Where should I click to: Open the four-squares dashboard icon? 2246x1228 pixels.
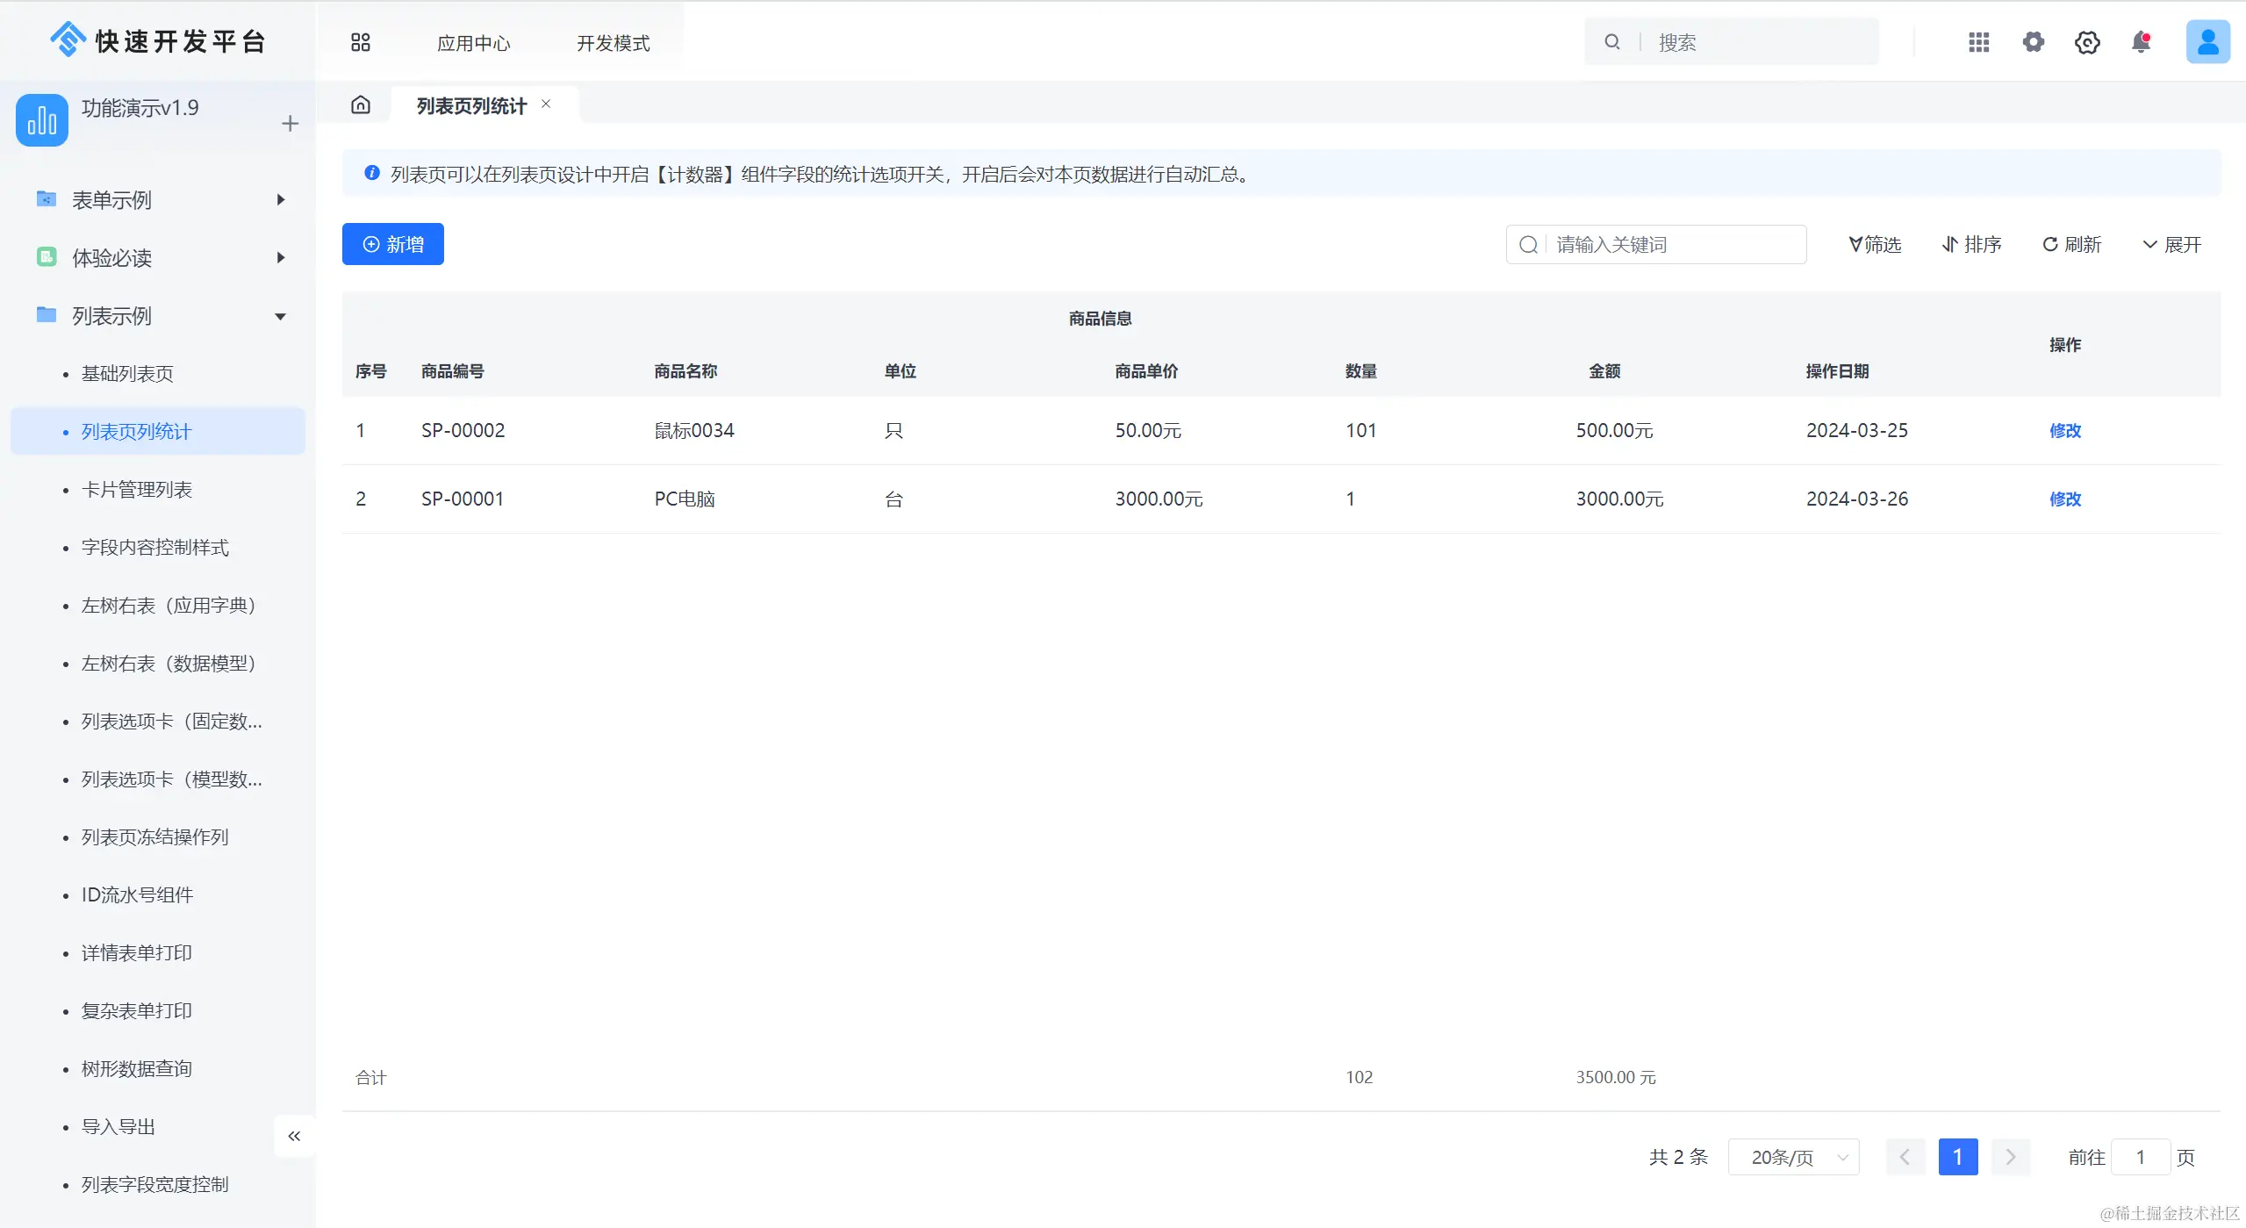[x=361, y=42]
